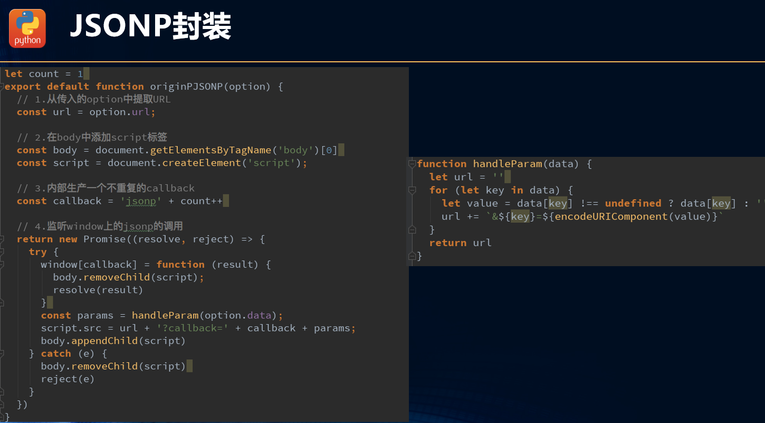Click the line 'return url'
765x423 pixels.
[460, 243]
